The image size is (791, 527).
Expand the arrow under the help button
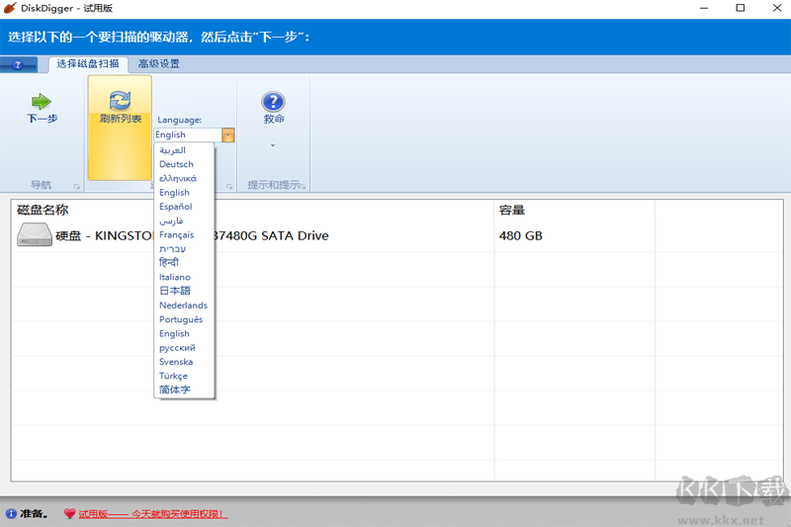[273, 145]
